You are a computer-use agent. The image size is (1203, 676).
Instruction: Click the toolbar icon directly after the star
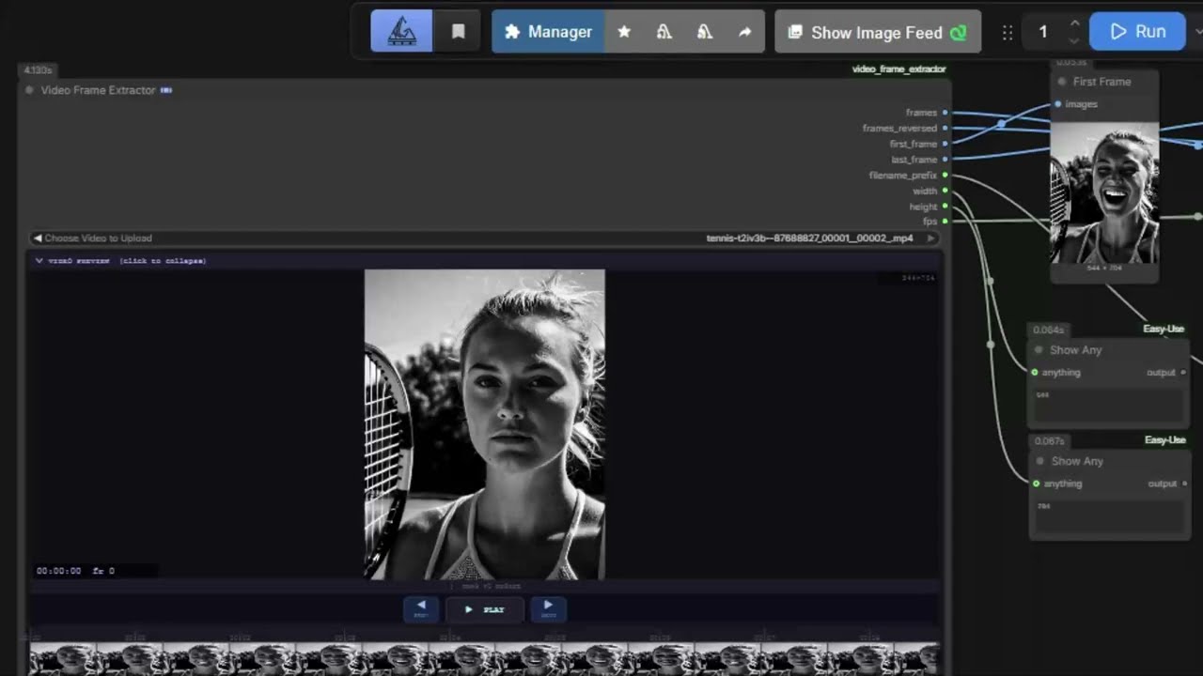[664, 32]
